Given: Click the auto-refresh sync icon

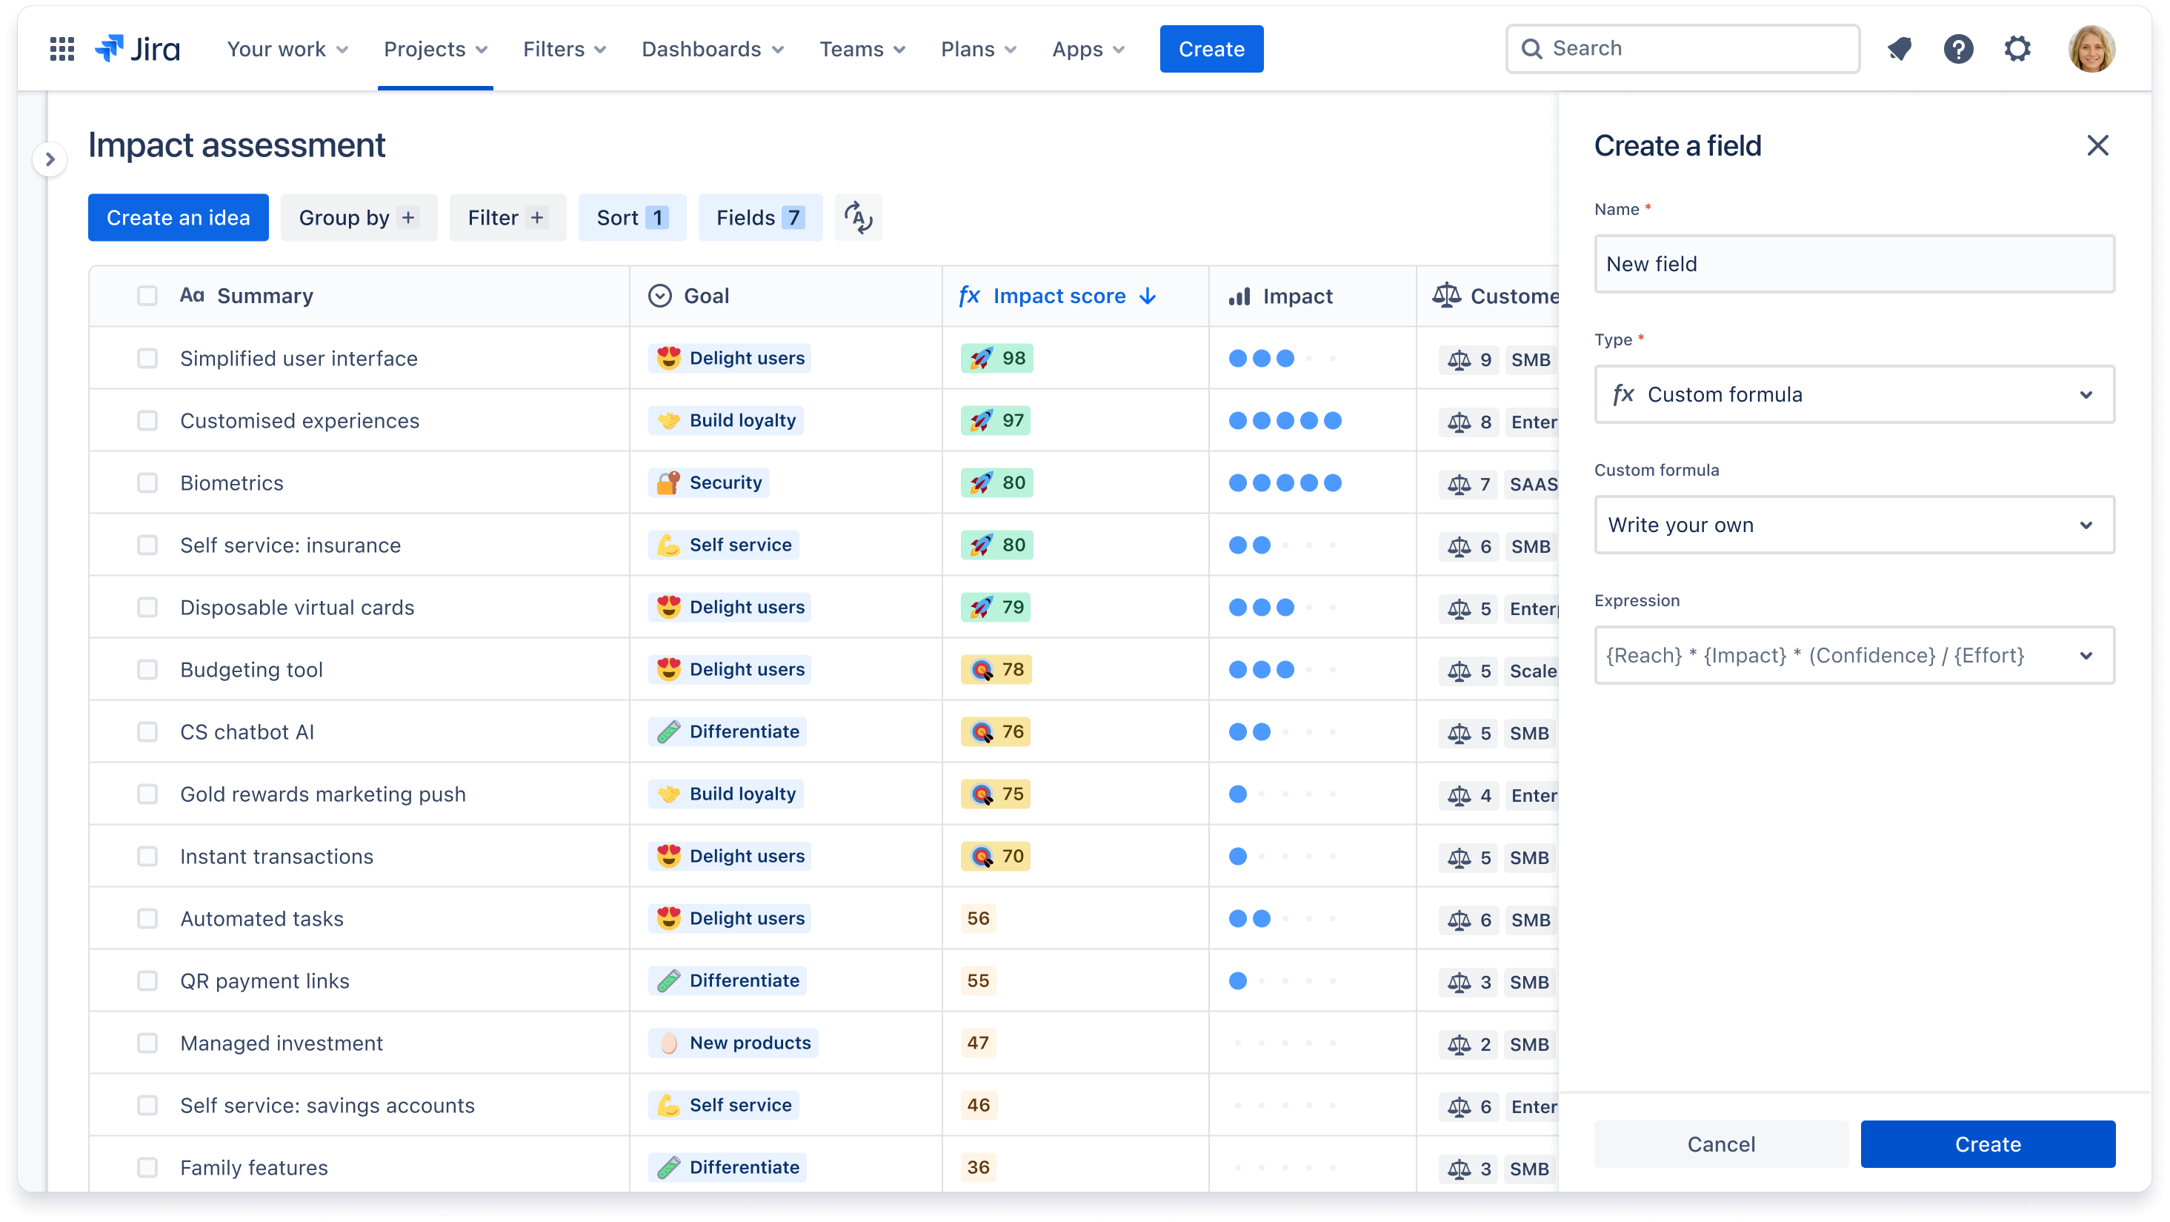Looking at the screenshot, I should click(x=859, y=218).
